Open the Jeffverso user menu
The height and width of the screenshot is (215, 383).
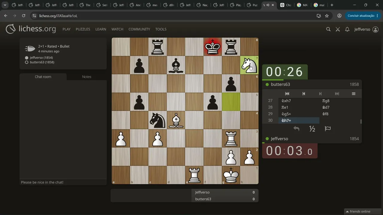tap(366, 29)
